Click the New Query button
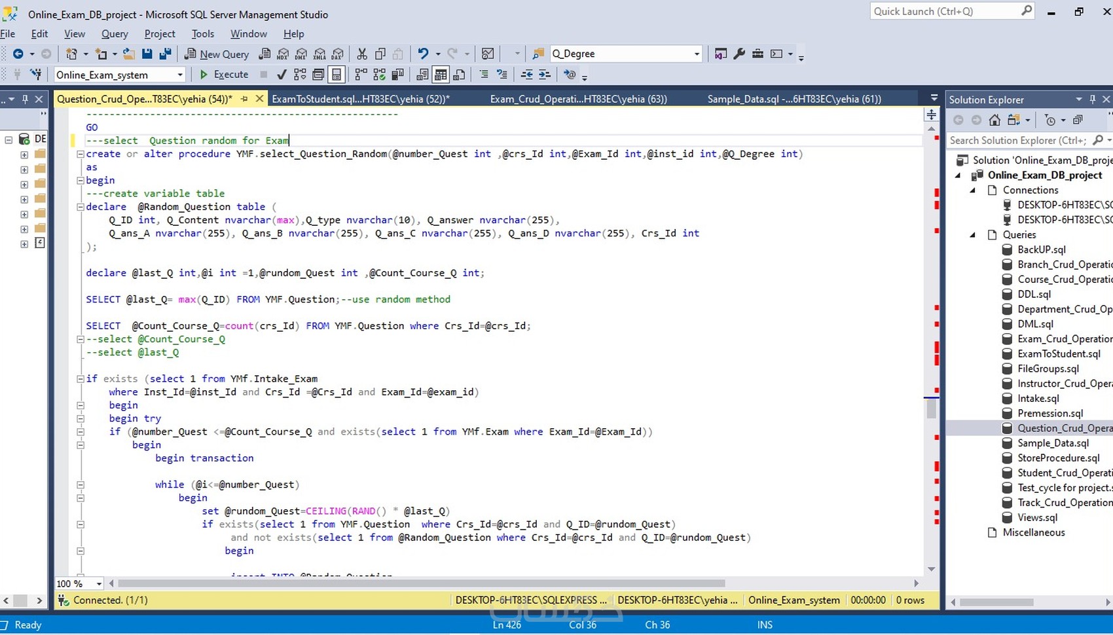 pos(217,54)
